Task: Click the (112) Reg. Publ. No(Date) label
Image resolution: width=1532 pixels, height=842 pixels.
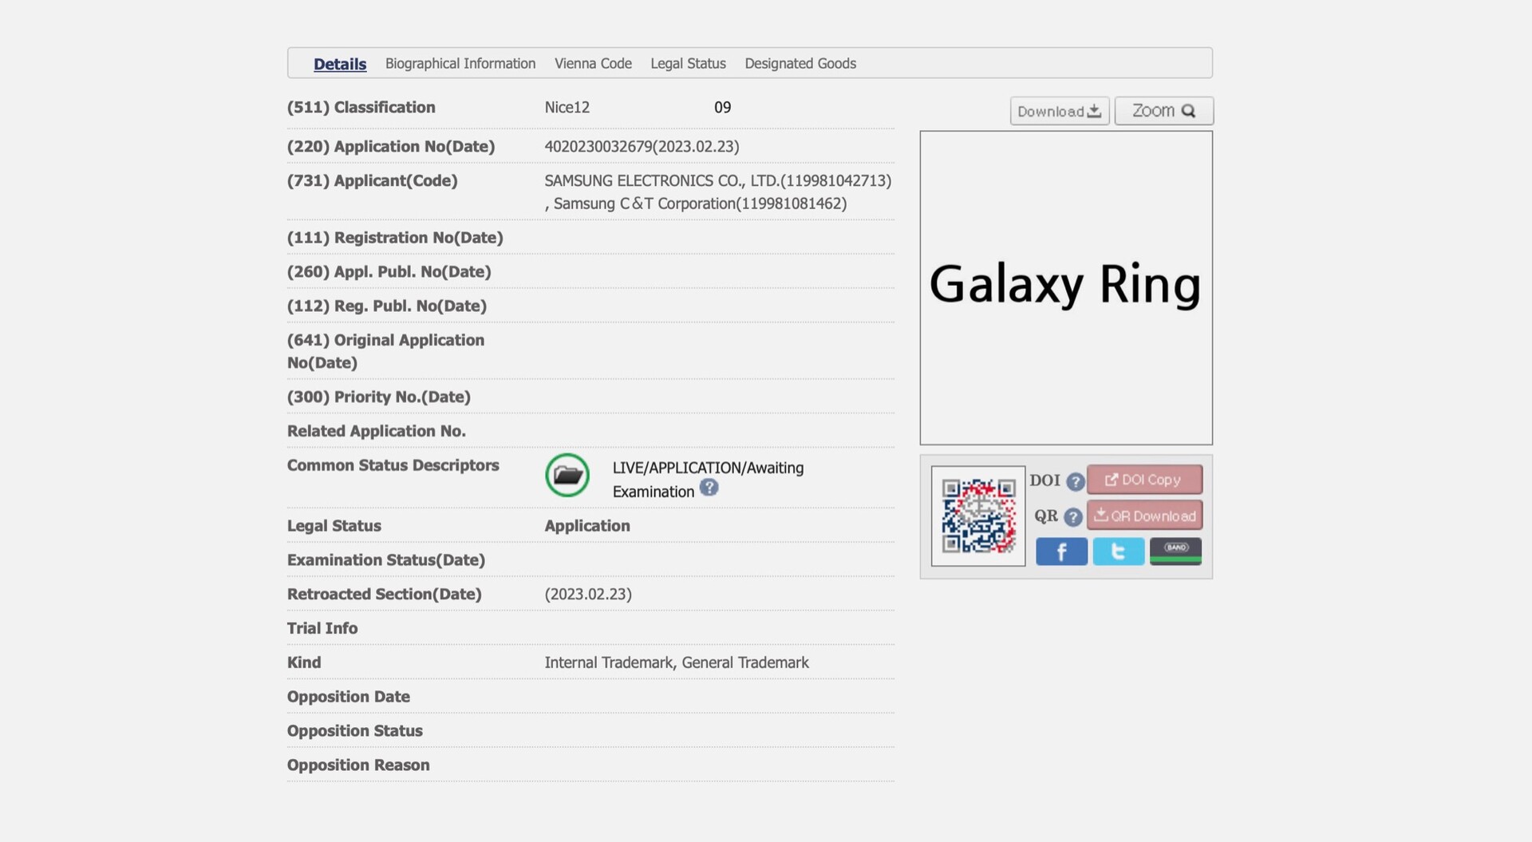Action: click(x=387, y=306)
